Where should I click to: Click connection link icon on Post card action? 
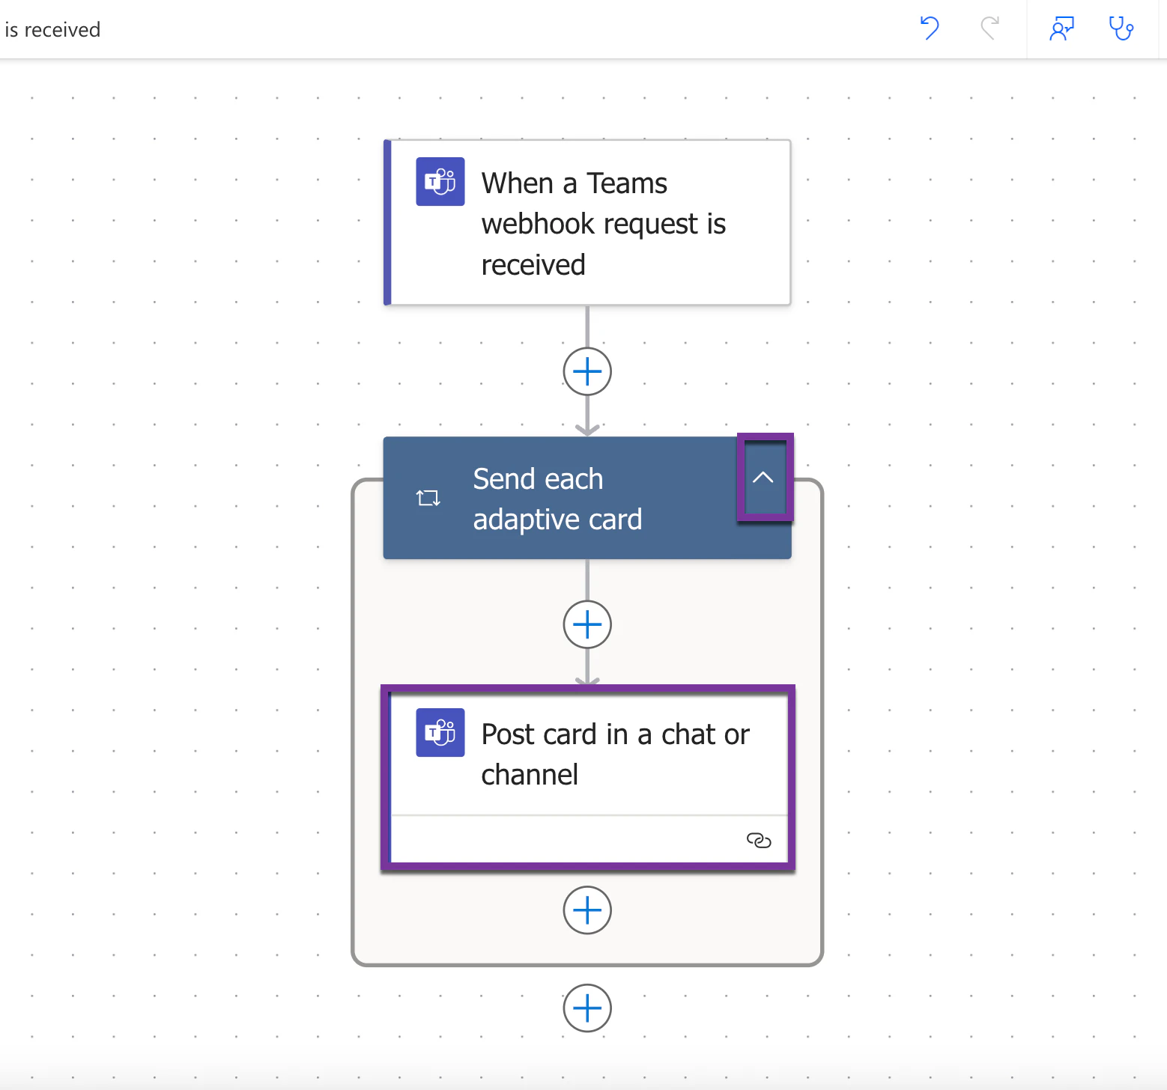point(759,840)
